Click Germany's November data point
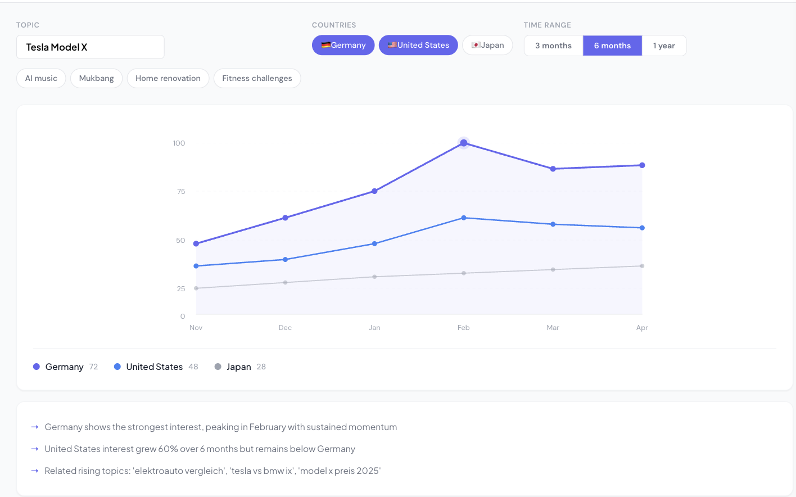 196,244
